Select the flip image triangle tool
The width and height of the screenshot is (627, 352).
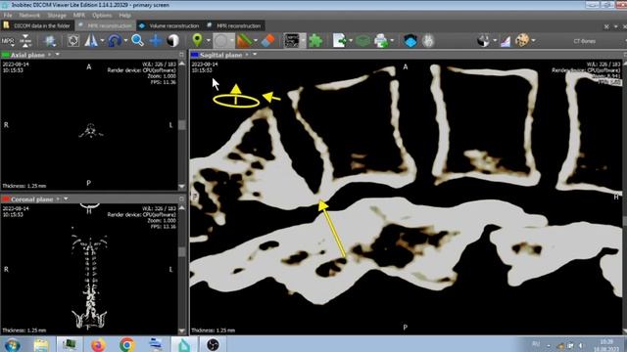[x=91, y=41]
